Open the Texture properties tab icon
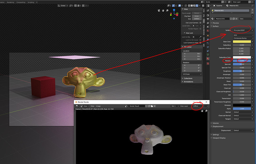This screenshot has width=256, height=164. [208, 64]
